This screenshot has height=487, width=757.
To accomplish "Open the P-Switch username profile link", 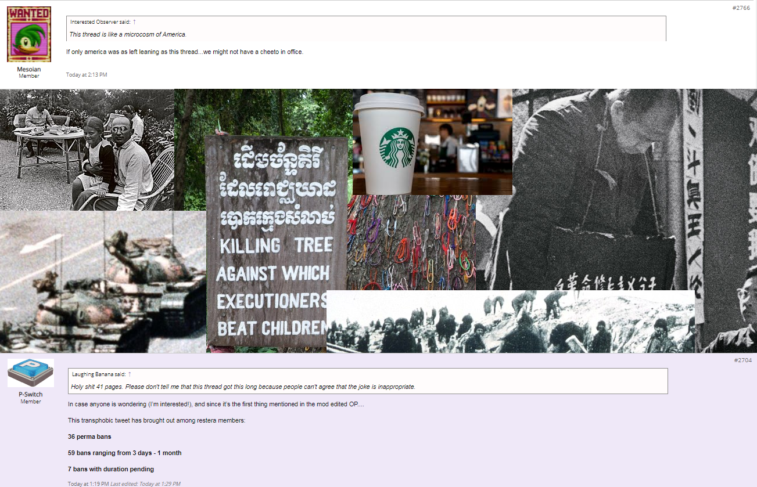I will pos(31,395).
